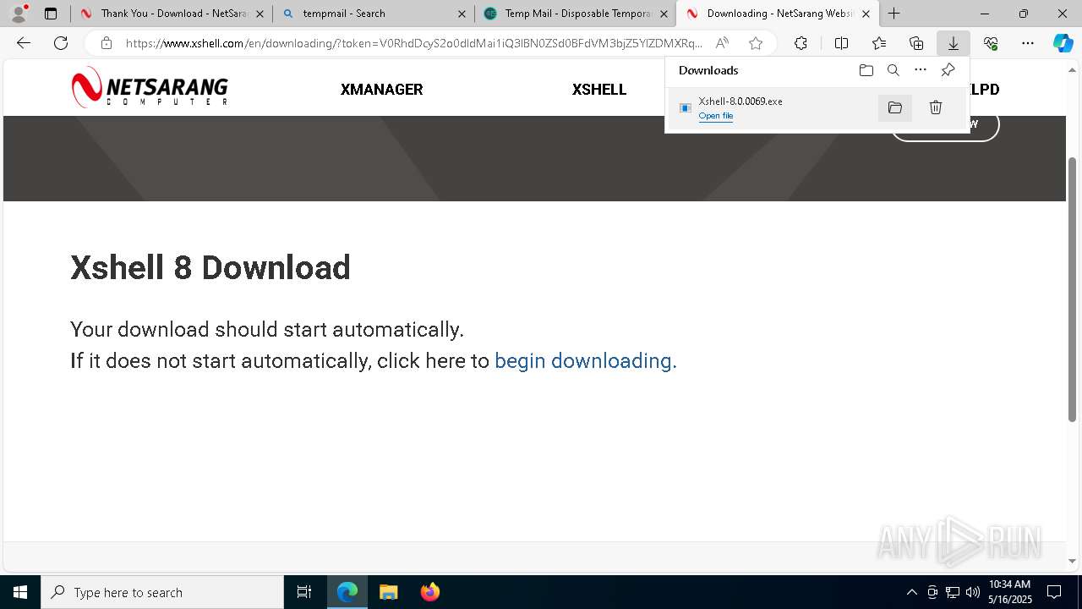Open the Favorites list icon
Screen dimensions: 1082x609
point(879,43)
